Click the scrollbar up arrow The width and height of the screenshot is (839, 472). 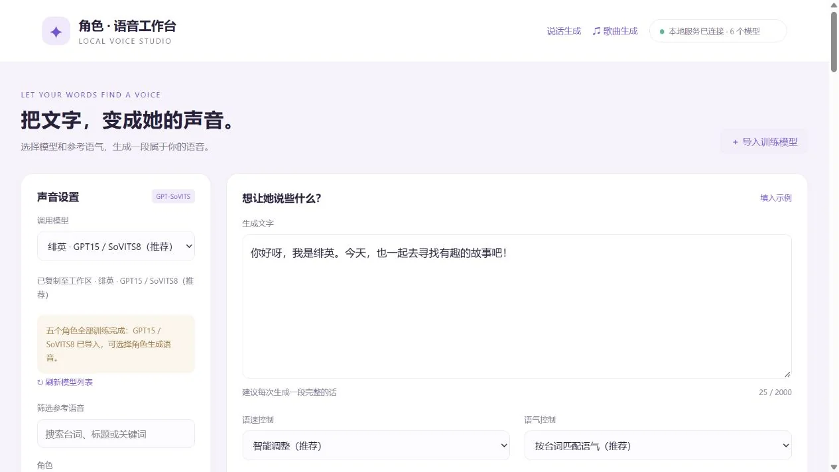[834, 5]
